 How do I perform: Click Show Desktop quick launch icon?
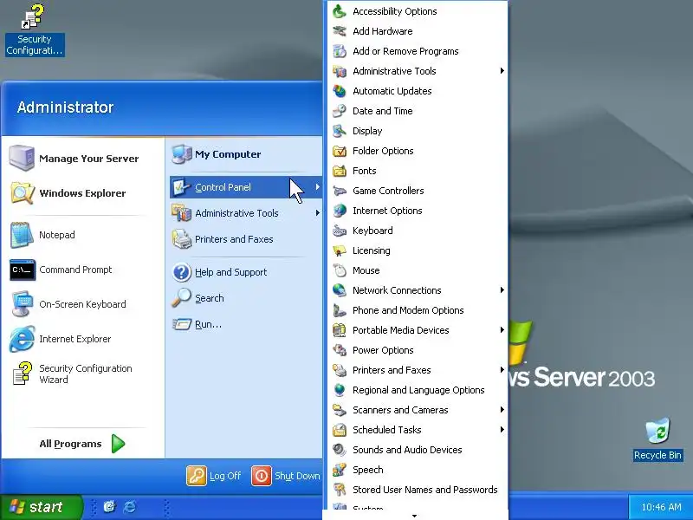[109, 507]
